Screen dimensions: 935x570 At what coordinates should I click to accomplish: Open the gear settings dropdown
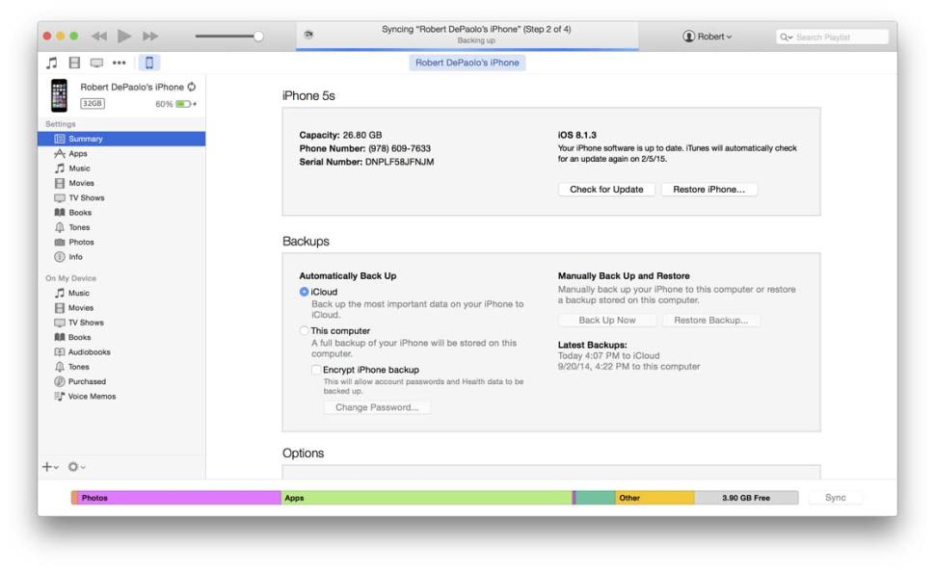click(73, 466)
